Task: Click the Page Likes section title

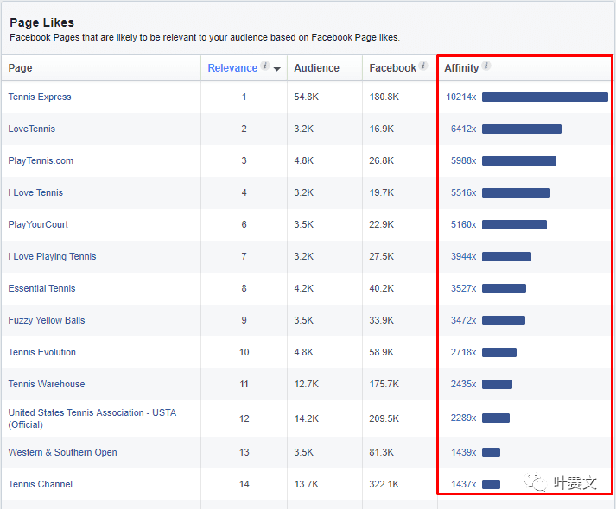Action: [41, 22]
